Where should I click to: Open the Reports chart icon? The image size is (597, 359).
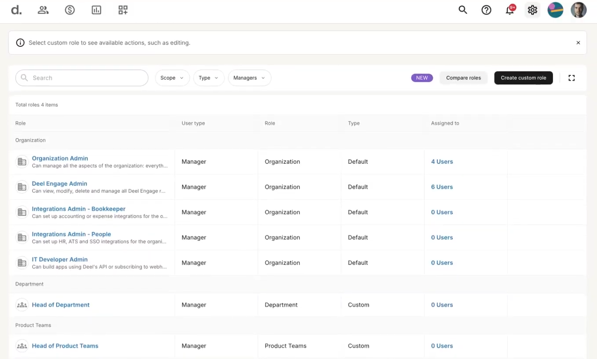(96, 10)
